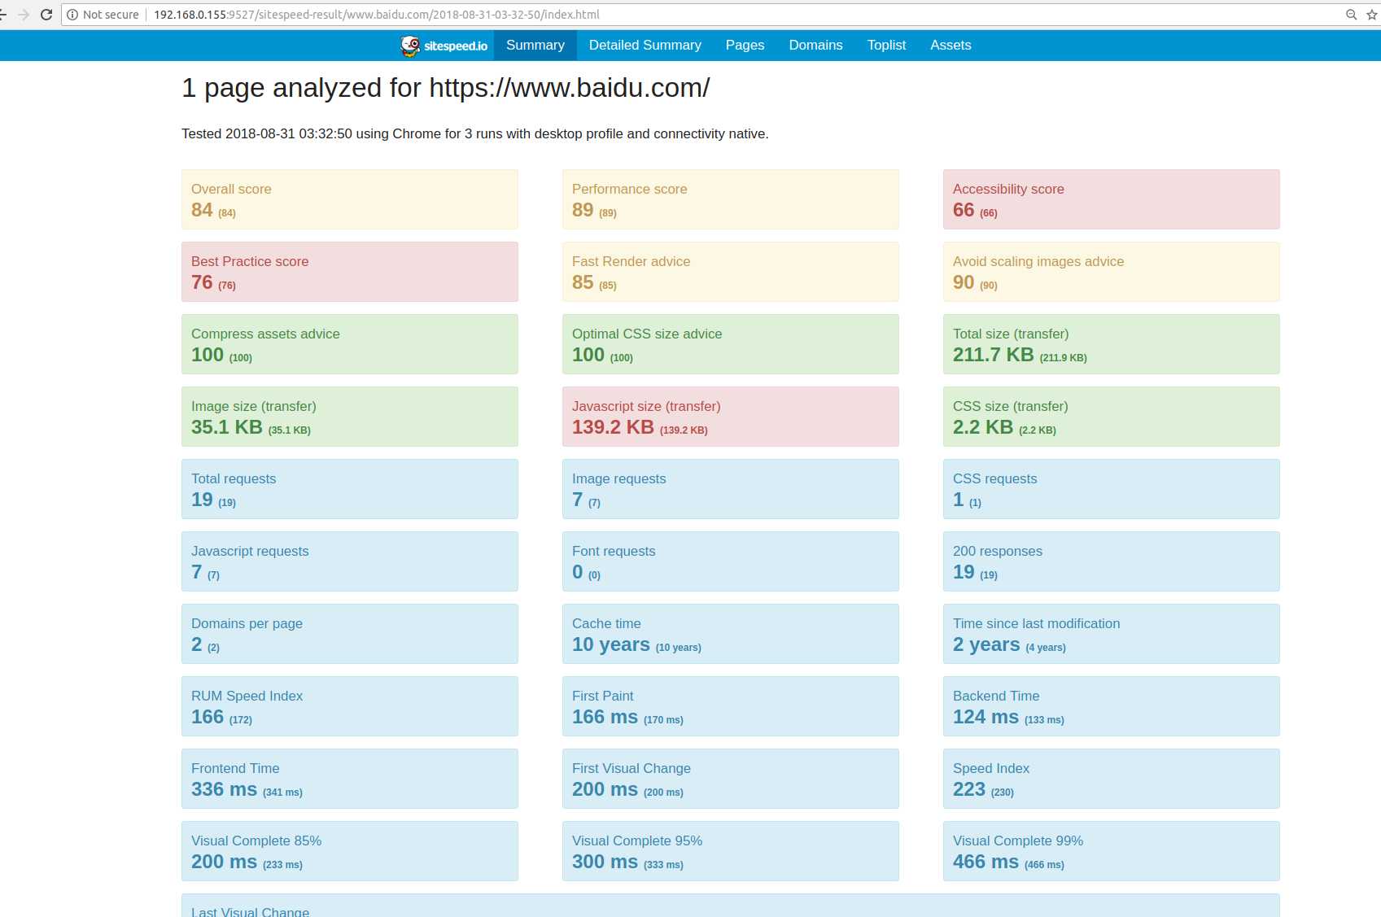Screen dimensions: 1381x917
Task: Click the zoom magnifier icon in address bar
Action: 1351,15
